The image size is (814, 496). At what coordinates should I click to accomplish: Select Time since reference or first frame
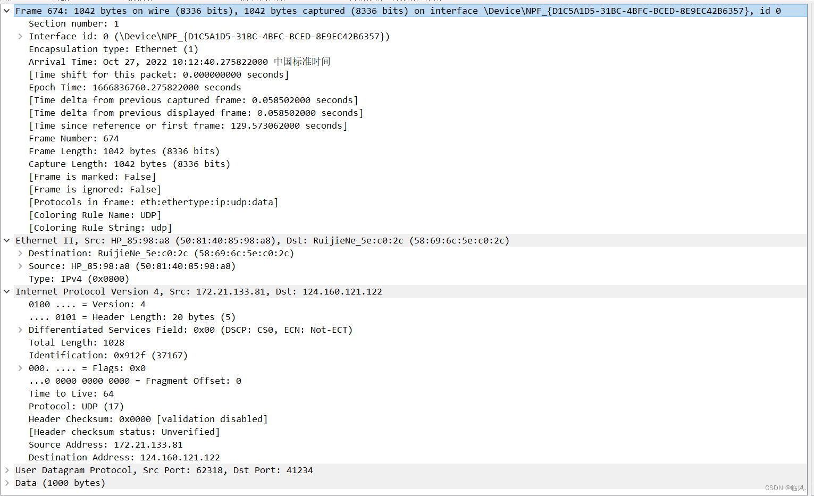(x=188, y=125)
